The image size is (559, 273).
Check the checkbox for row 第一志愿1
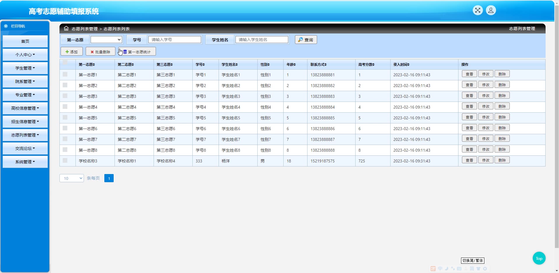tap(65, 75)
